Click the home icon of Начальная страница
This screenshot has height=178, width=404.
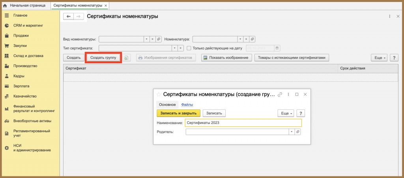pos(5,6)
